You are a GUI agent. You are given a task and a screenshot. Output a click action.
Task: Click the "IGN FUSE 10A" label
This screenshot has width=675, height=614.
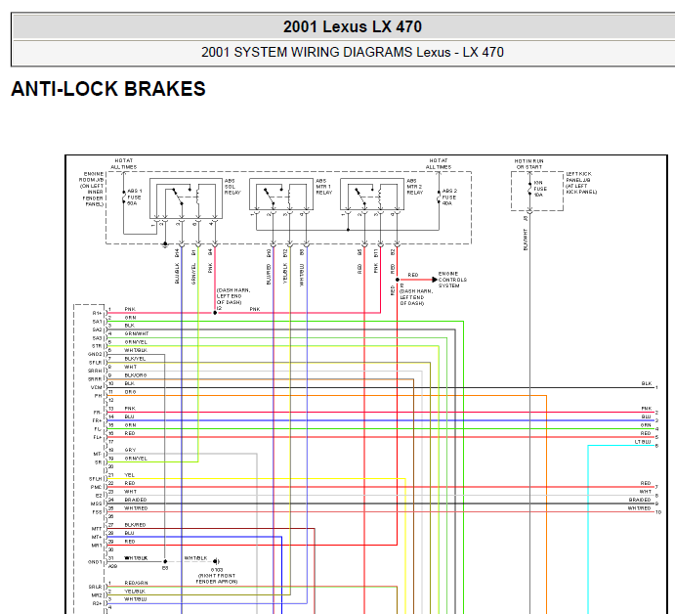[540, 189]
